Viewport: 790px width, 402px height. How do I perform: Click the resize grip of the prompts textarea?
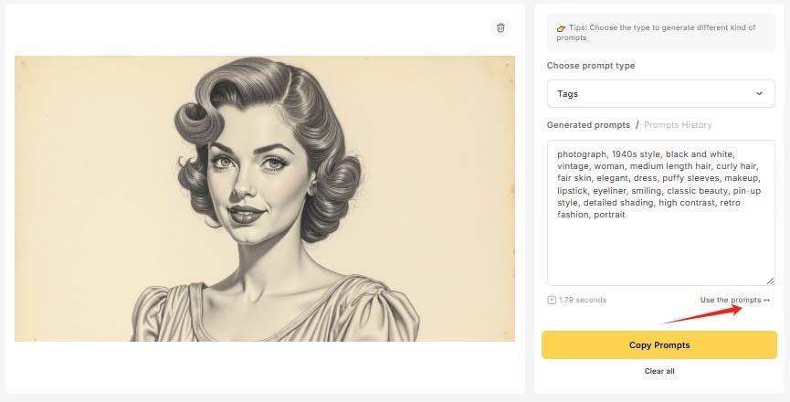click(771, 281)
